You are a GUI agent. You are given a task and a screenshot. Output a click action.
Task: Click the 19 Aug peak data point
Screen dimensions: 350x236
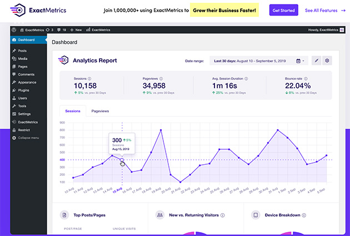[161, 130]
